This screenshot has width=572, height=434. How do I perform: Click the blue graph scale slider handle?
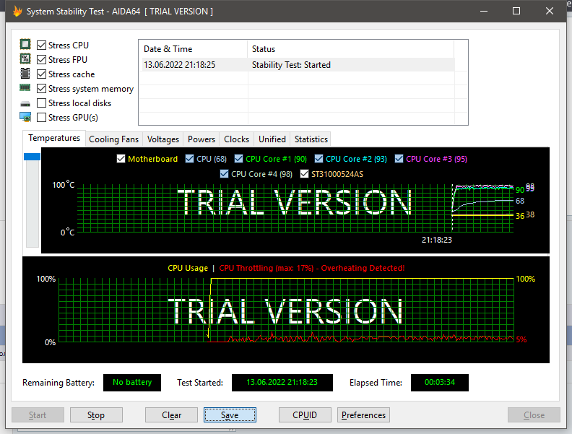pos(32,157)
